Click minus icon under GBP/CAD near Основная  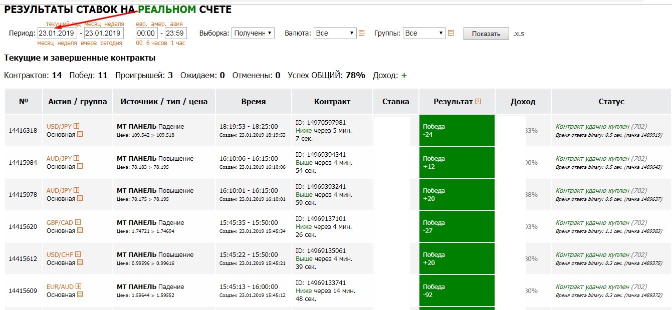80,230
